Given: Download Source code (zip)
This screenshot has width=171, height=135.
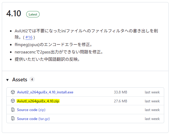Looking at the screenshot, I should point(31,110).
